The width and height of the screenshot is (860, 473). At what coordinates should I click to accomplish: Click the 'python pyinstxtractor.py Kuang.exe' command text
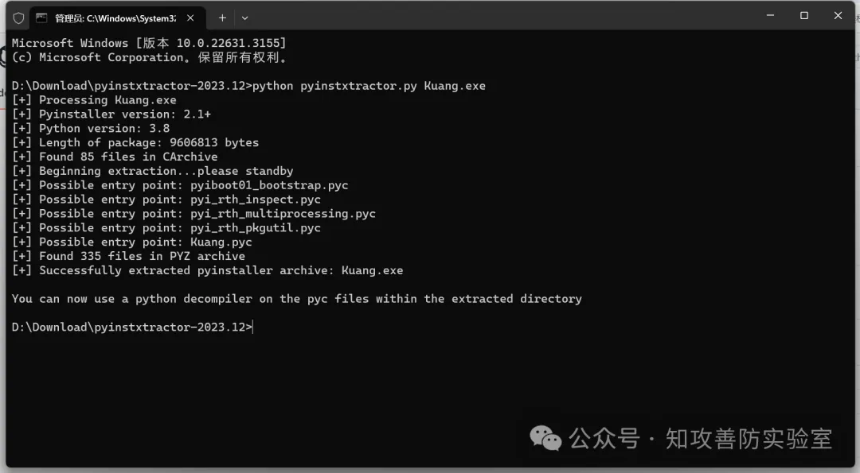pos(369,86)
